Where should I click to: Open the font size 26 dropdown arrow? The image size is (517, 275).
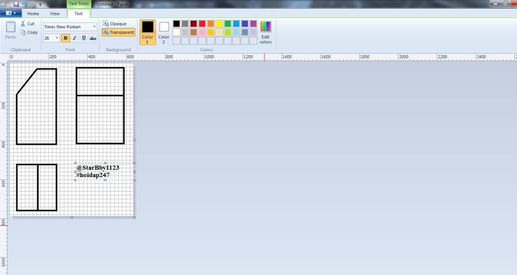(57, 38)
